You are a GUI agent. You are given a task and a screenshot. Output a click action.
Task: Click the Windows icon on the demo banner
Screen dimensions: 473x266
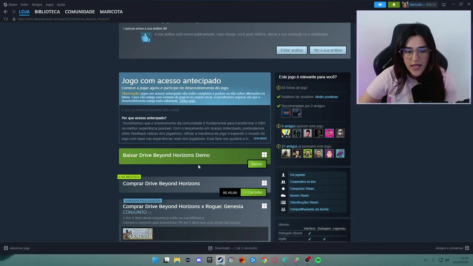pos(264,155)
